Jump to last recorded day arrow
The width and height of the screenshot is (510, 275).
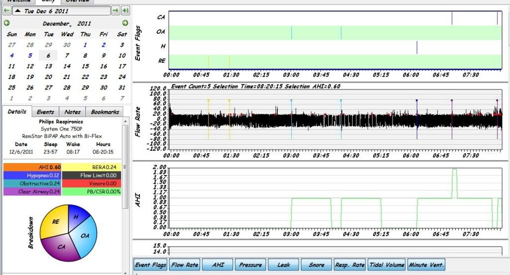(126, 11)
